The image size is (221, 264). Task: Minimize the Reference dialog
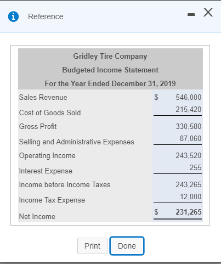pyautogui.click(x=191, y=14)
